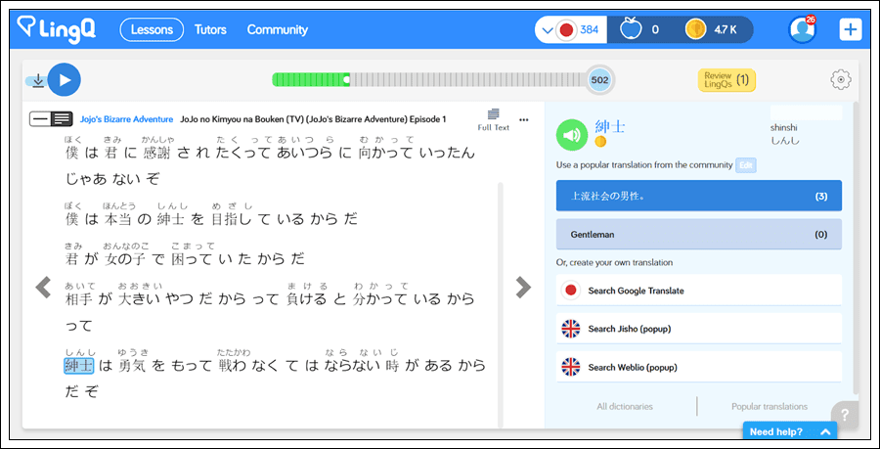880x449 pixels.
Task: Expand the Need help? panel
Action: [792, 431]
